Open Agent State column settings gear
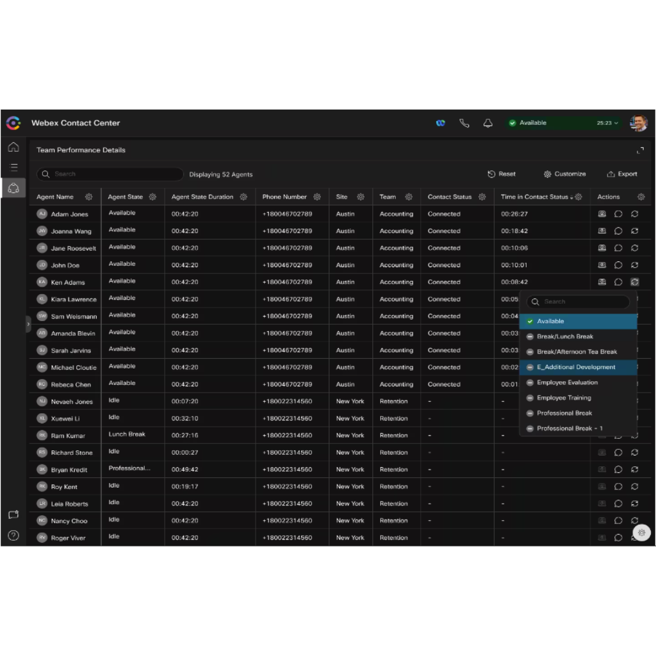Viewport: 656px width, 656px height. tap(152, 197)
